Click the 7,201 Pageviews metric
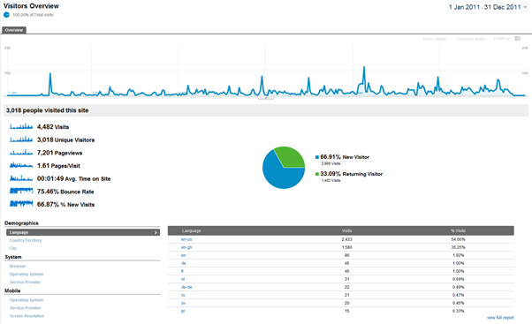The width and height of the screenshot is (532, 324). point(60,153)
